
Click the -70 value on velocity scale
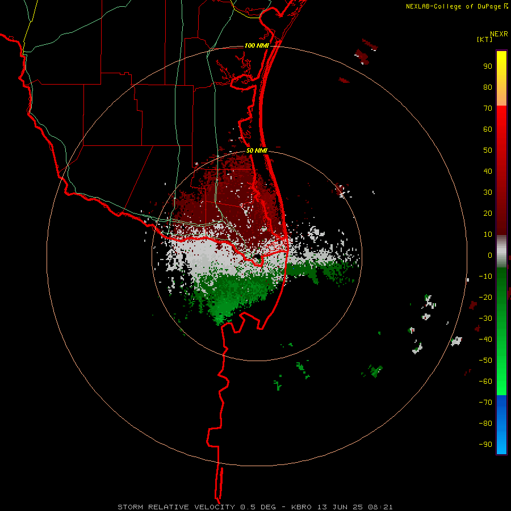[x=485, y=403]
